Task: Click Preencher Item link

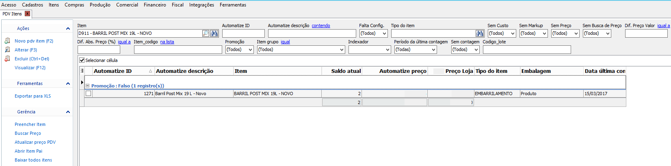Action: point(30,124)
